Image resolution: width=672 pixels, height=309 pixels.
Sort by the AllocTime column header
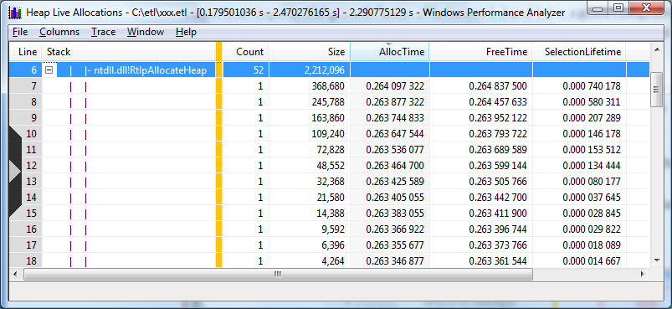390,52
